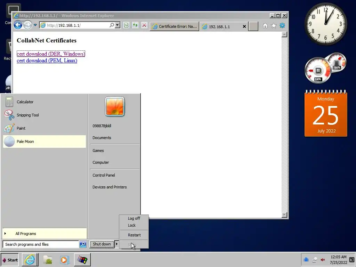Open Favorites with the star icon
This screenshot has width=356, height=267.
pyautogui.click(x=274, y=26)
